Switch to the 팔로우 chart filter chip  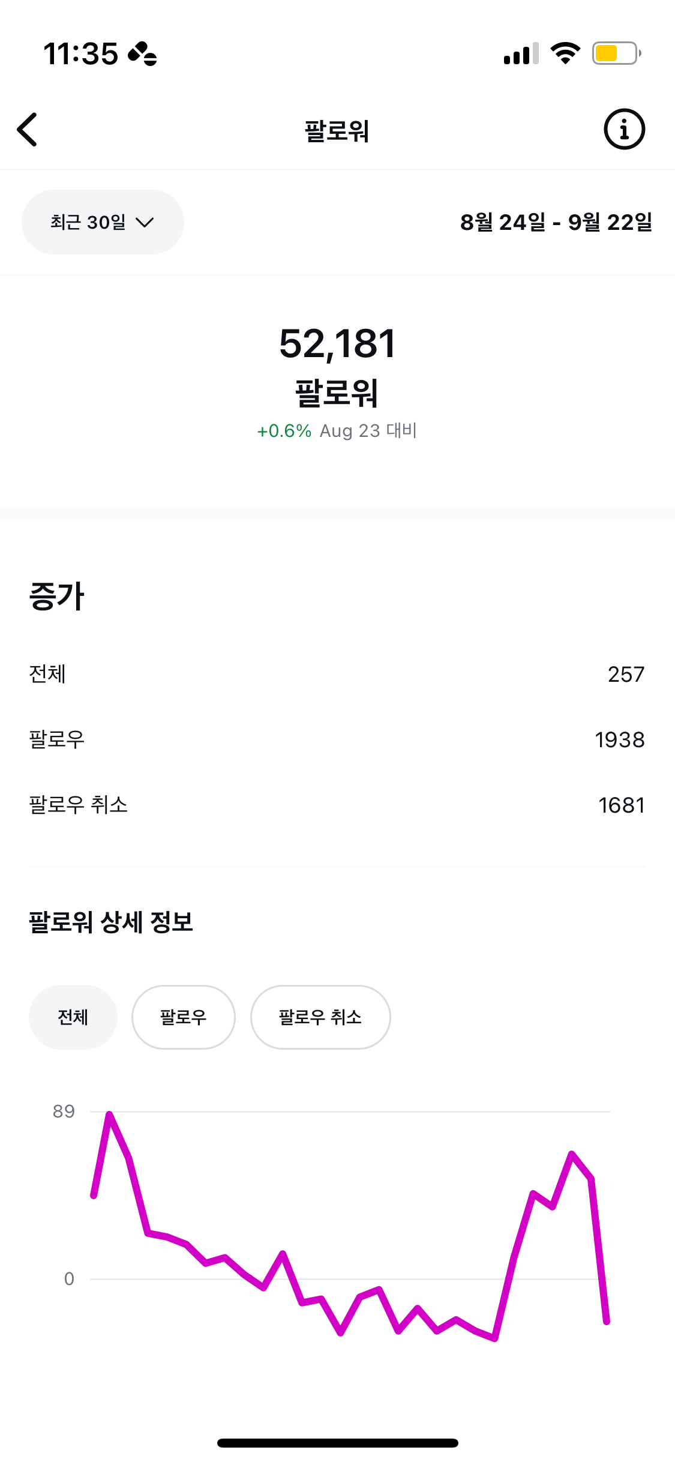click(184, 1017)
